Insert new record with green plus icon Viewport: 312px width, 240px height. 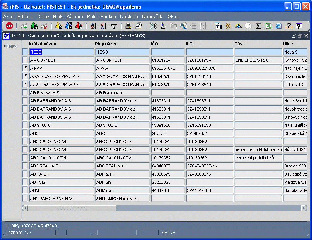[24, 26]
